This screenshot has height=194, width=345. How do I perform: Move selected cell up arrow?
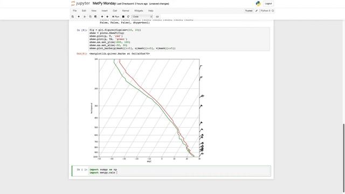click(102, 17)
